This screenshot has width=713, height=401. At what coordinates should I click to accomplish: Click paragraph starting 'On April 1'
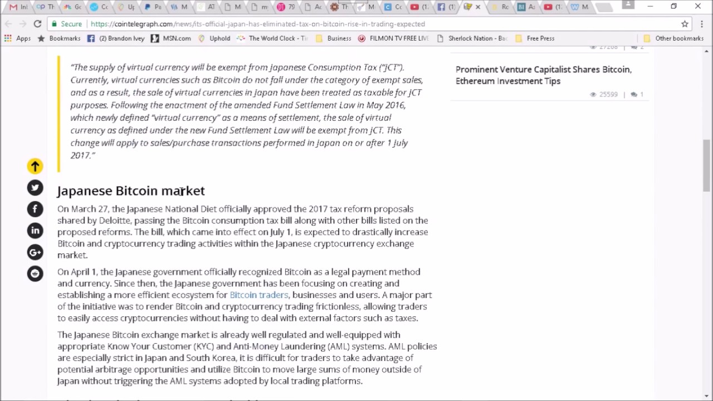[x=245, y=295]
